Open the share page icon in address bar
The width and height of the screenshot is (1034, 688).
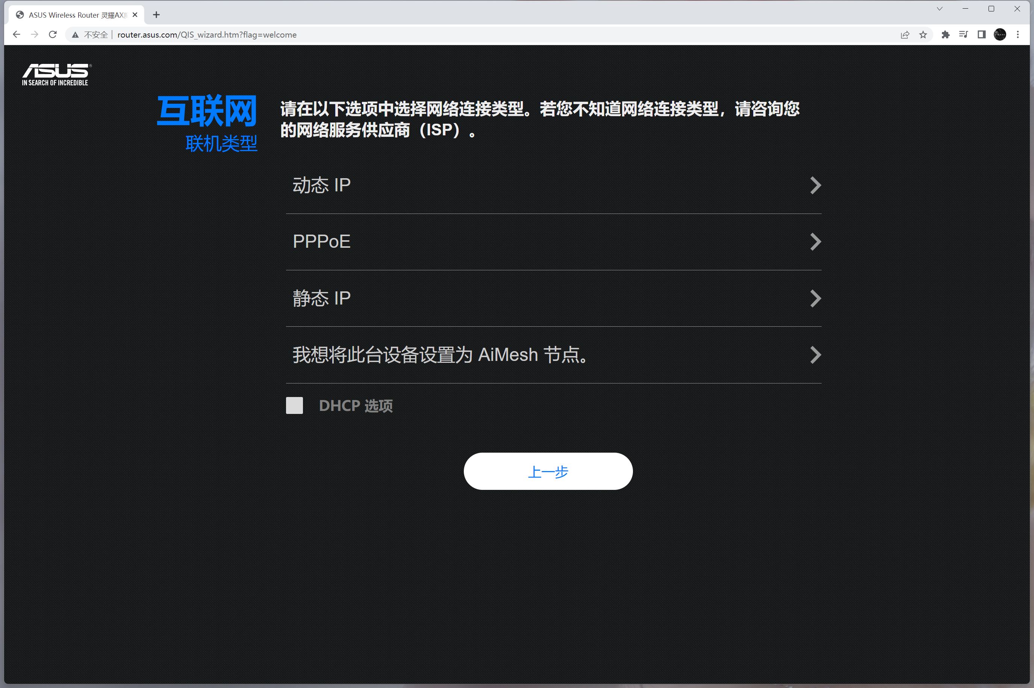(x=905, y=35)
